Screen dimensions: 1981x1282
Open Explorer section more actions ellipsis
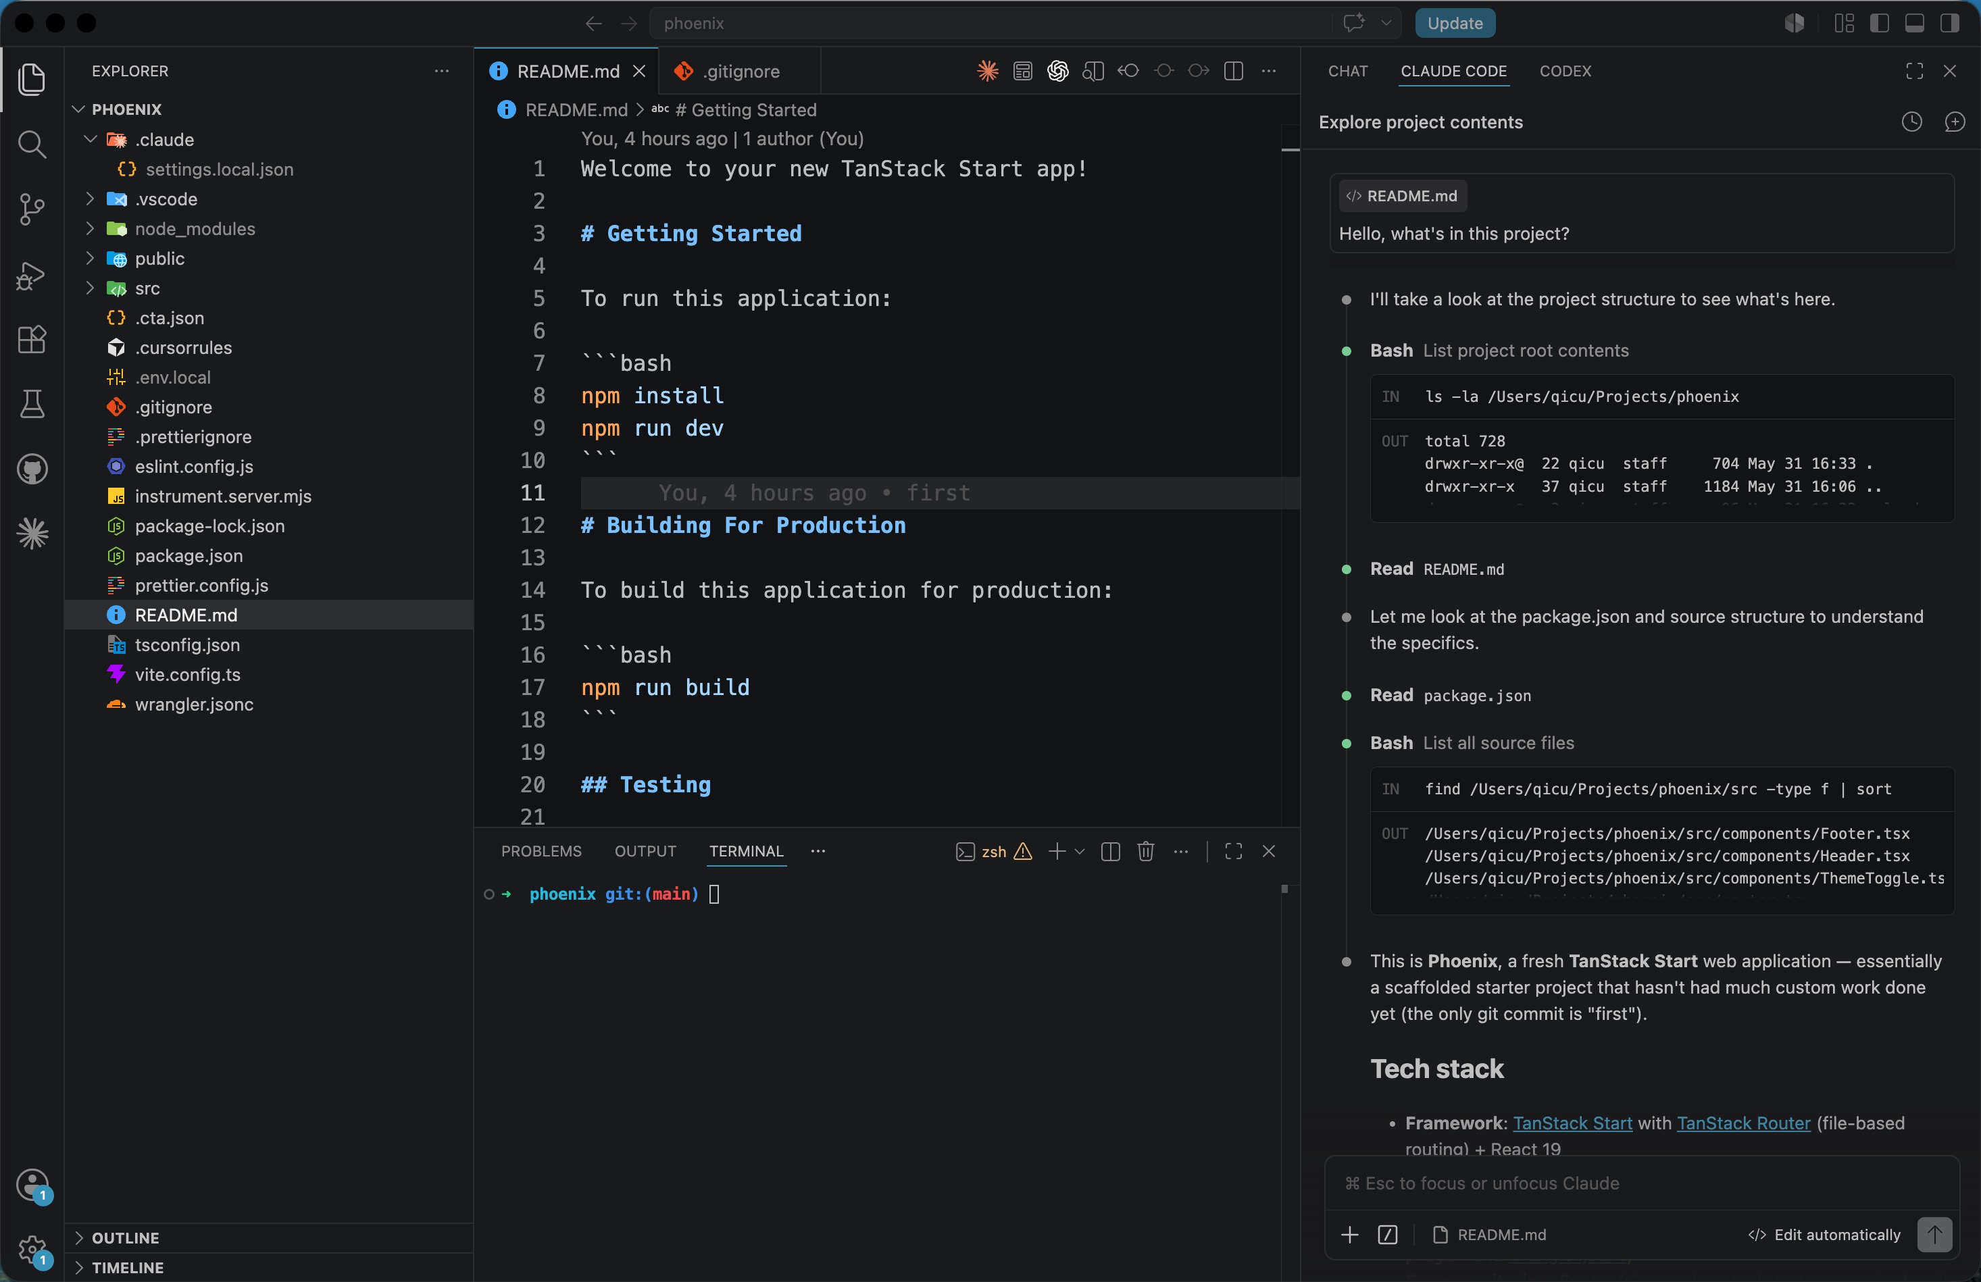441,72
